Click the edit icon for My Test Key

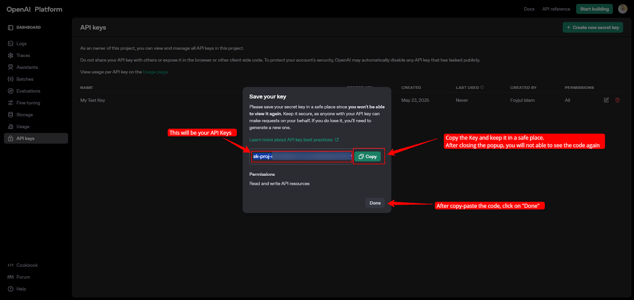pyautogui.click(x=606, y=100)
